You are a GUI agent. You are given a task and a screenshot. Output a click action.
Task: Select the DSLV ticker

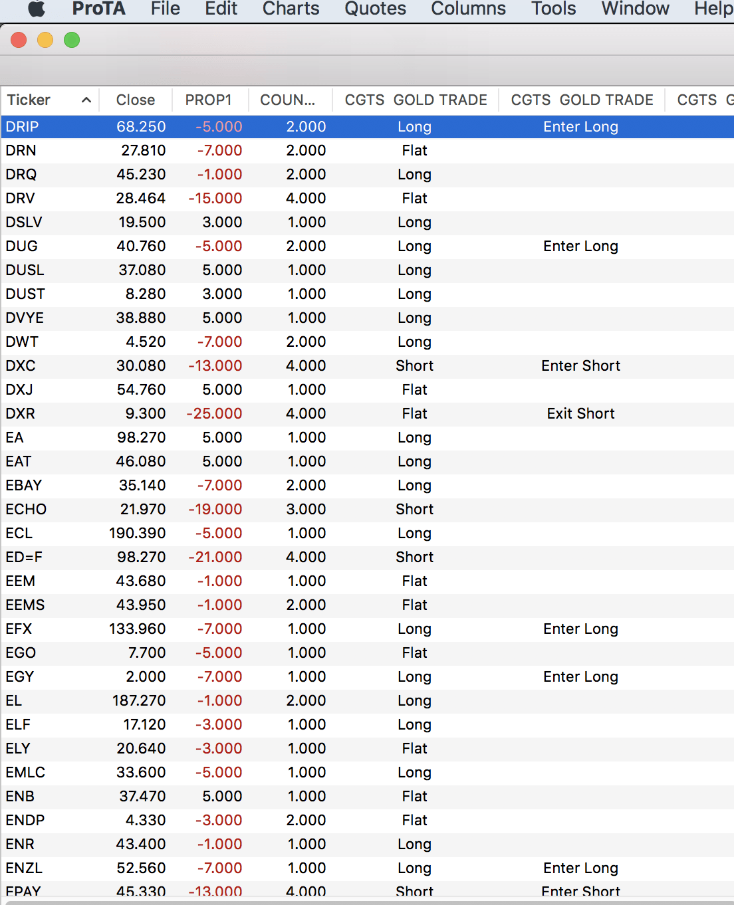coord(24,223)
